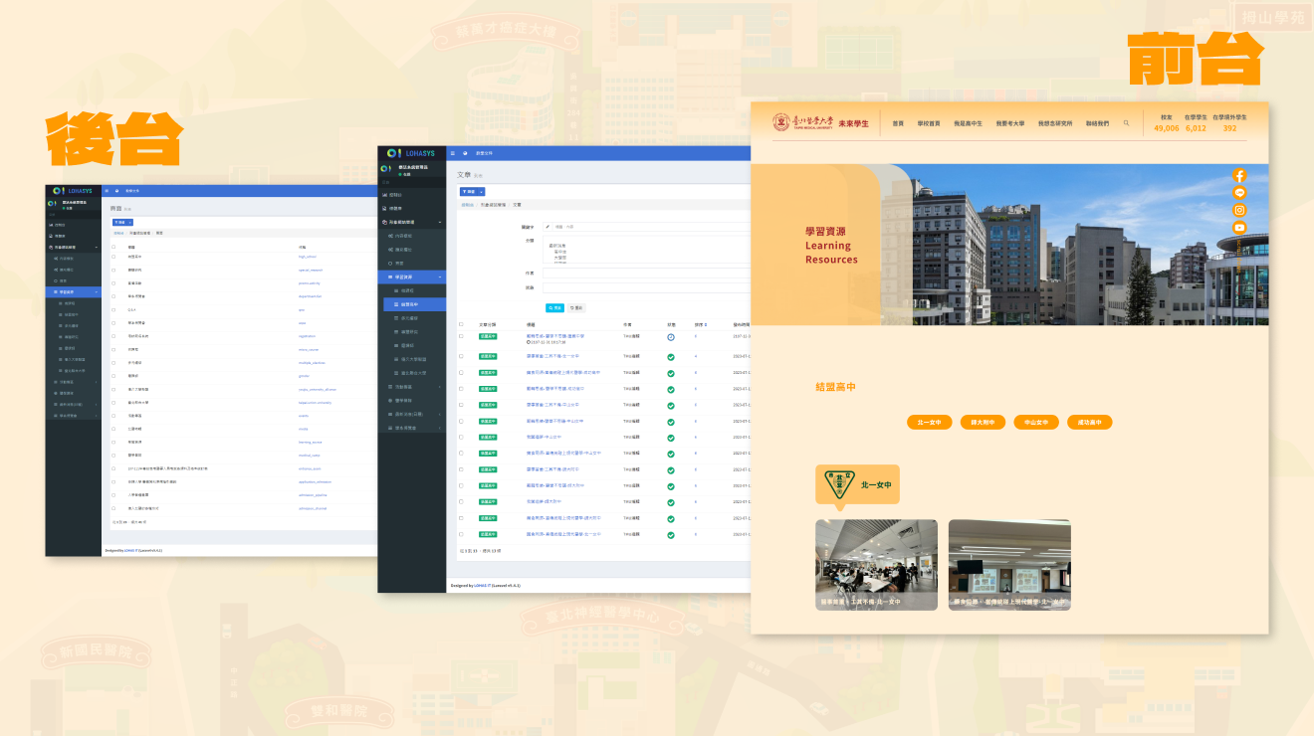The image size is (1314, 736).
Task: Click the 北一女中 school badge emblem
Action: [839, 484]
